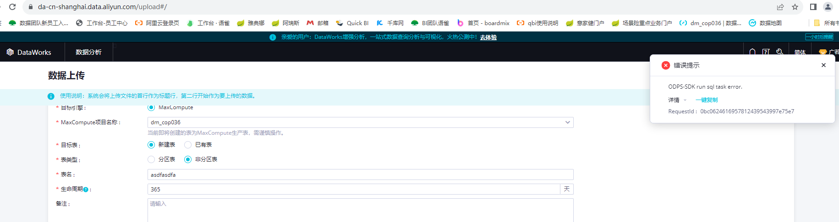Open the 数据团队新员工入... bookmark
The height and width of the screenshot is (222, 839).
point(38,23)
